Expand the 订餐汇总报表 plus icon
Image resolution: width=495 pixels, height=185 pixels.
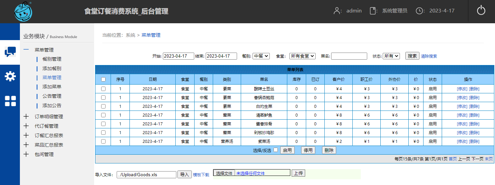[26, 135]
